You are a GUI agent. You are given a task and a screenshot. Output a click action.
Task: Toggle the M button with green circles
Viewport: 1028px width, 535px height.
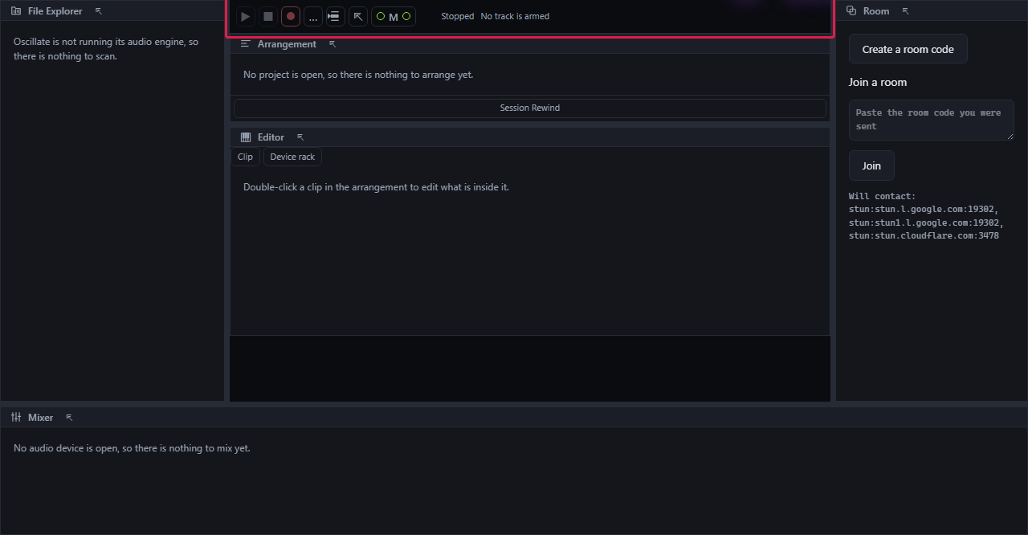pyautogui.click(x=394, y=16)
